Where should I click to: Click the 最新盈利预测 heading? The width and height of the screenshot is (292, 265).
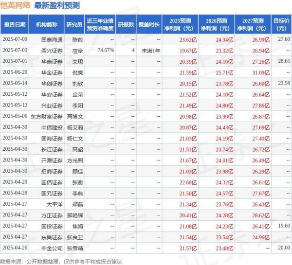57,5
